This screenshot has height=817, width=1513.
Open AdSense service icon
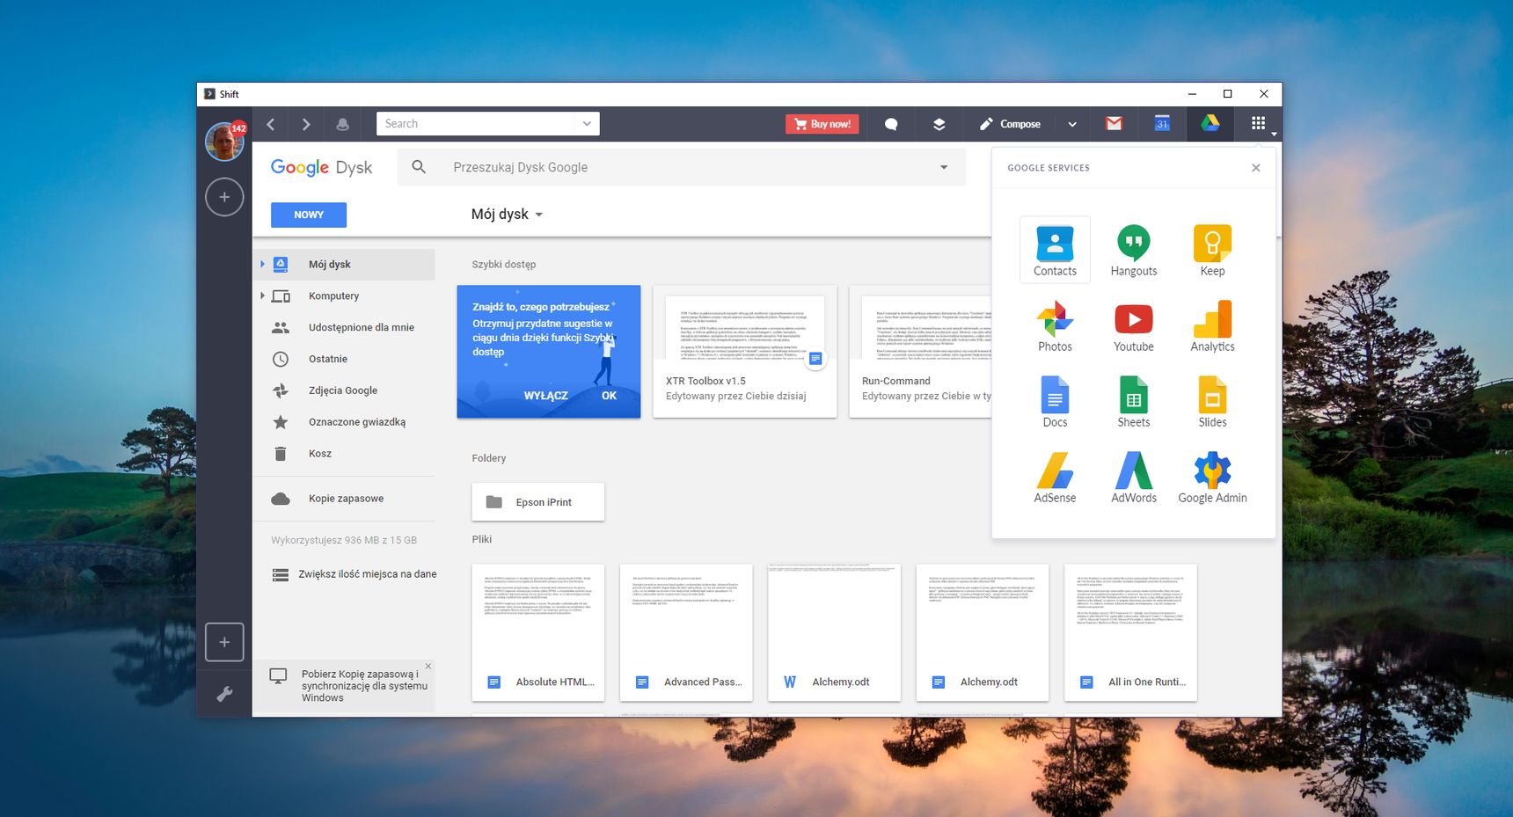click(x=1055, y=478)
